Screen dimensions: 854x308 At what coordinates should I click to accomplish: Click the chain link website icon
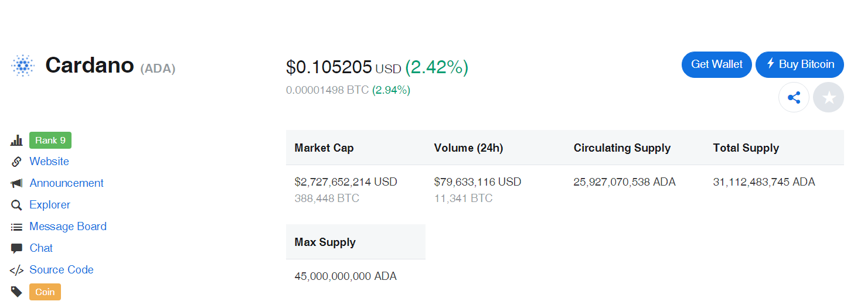16,162
